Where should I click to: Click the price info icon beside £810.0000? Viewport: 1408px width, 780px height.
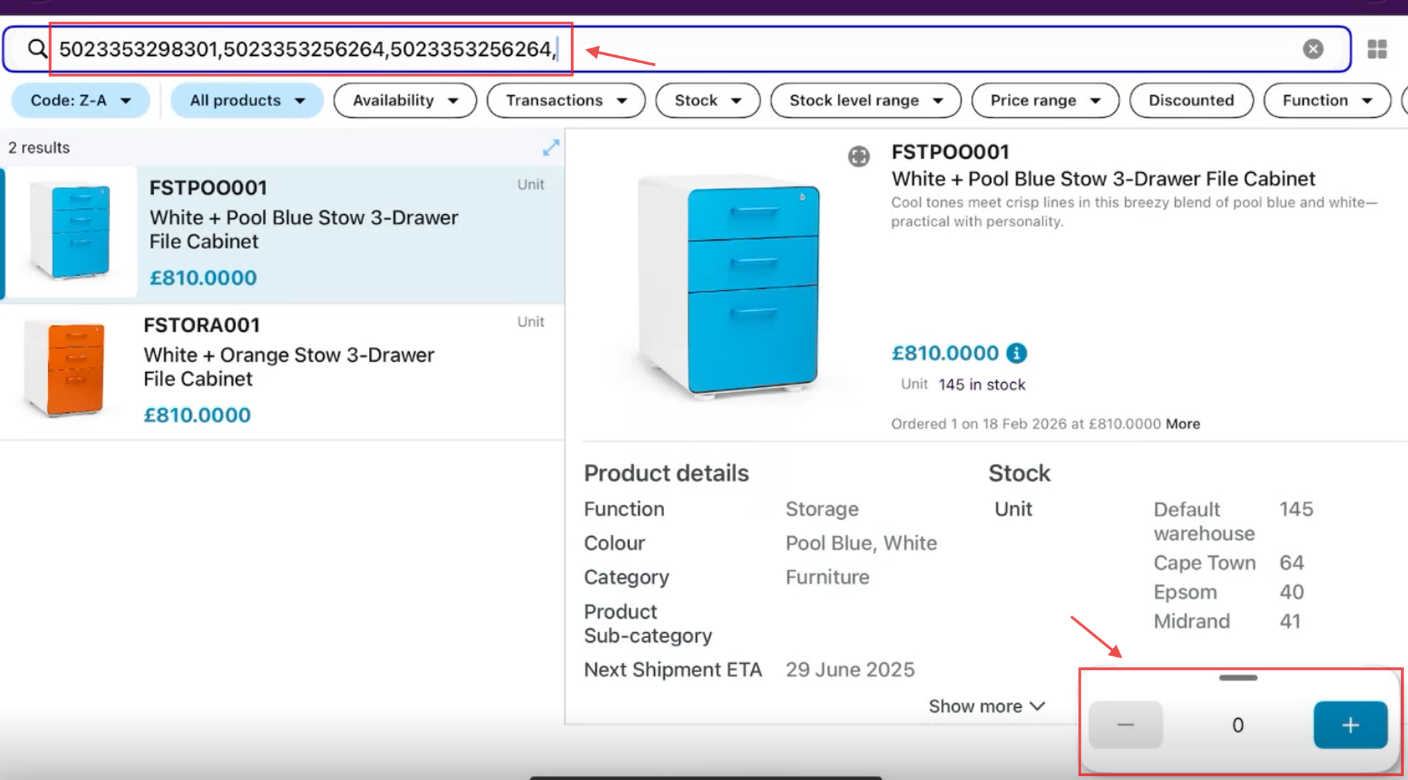(1016, 353)
